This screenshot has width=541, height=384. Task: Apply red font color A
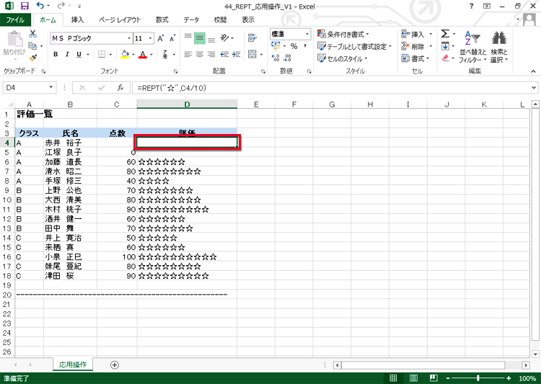(143, 55)
